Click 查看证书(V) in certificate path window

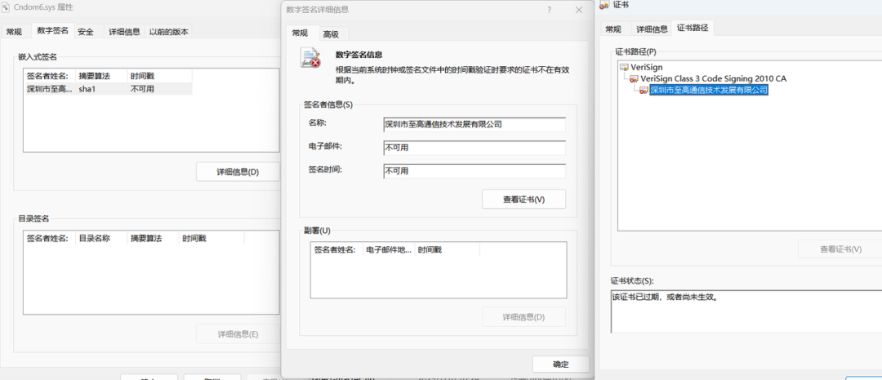(x=840, y=248)
